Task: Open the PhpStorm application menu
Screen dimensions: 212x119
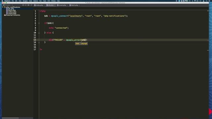Action: point(7,1)
